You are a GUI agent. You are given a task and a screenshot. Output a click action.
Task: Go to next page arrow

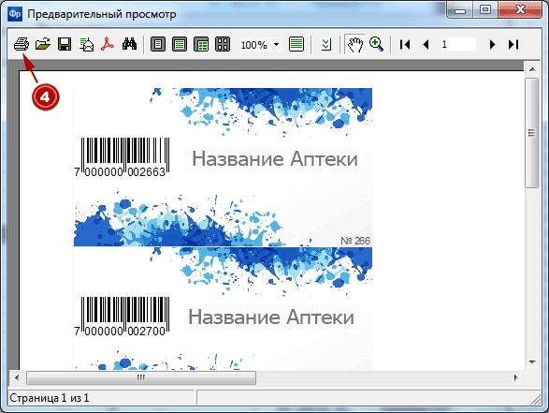[x=492, y=45]
